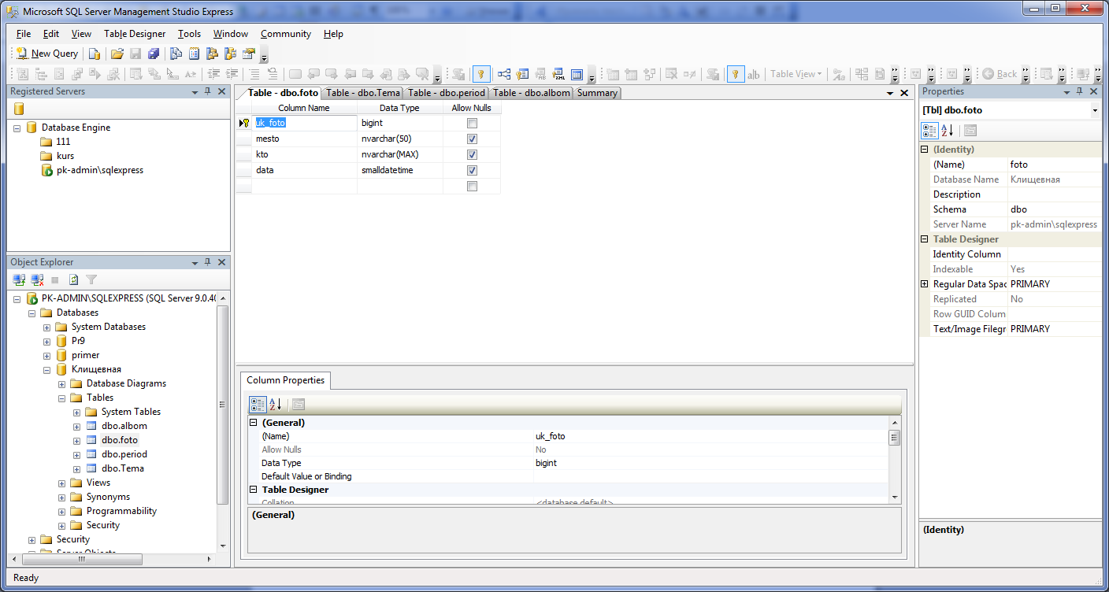Select the dbo.period table in Object Explorer
Screen dimensions: 1109x592
[124, 454]
